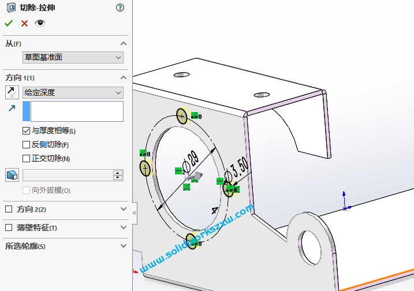The height and width of the screenshot is (291, 414).
Task: Click draft angle input field
Action: [68, 176]
